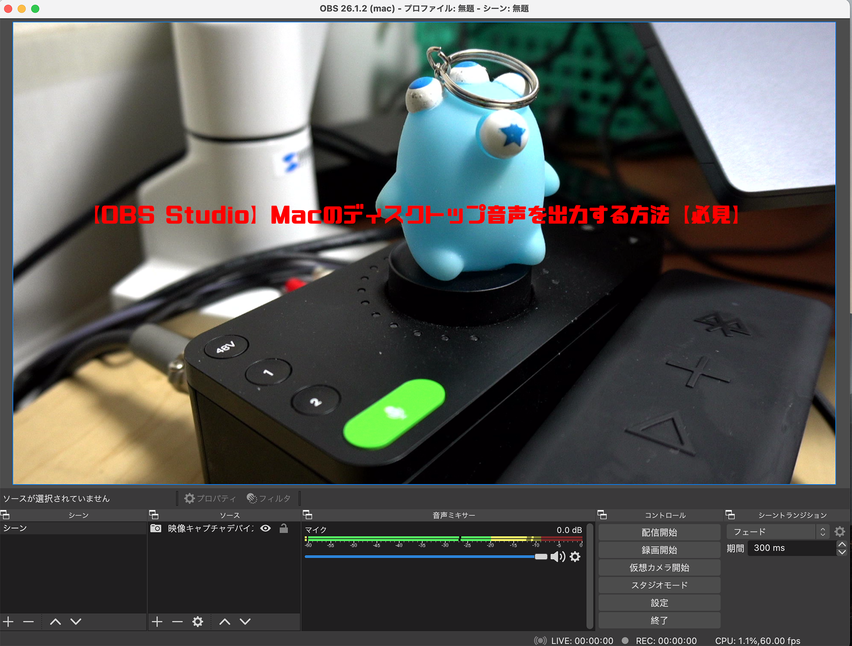Adjust the マイク volume slider handle
The image size is (852, 646).
[541, 557]
